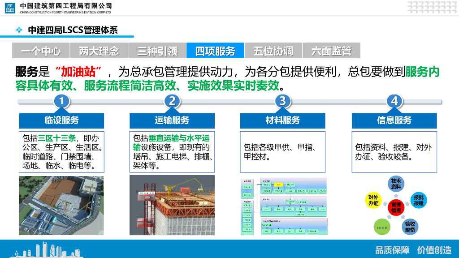Click the number 1 circle marker

click(x=61, y=101)
